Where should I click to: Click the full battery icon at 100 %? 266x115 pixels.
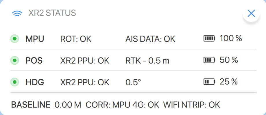[209, 38]
